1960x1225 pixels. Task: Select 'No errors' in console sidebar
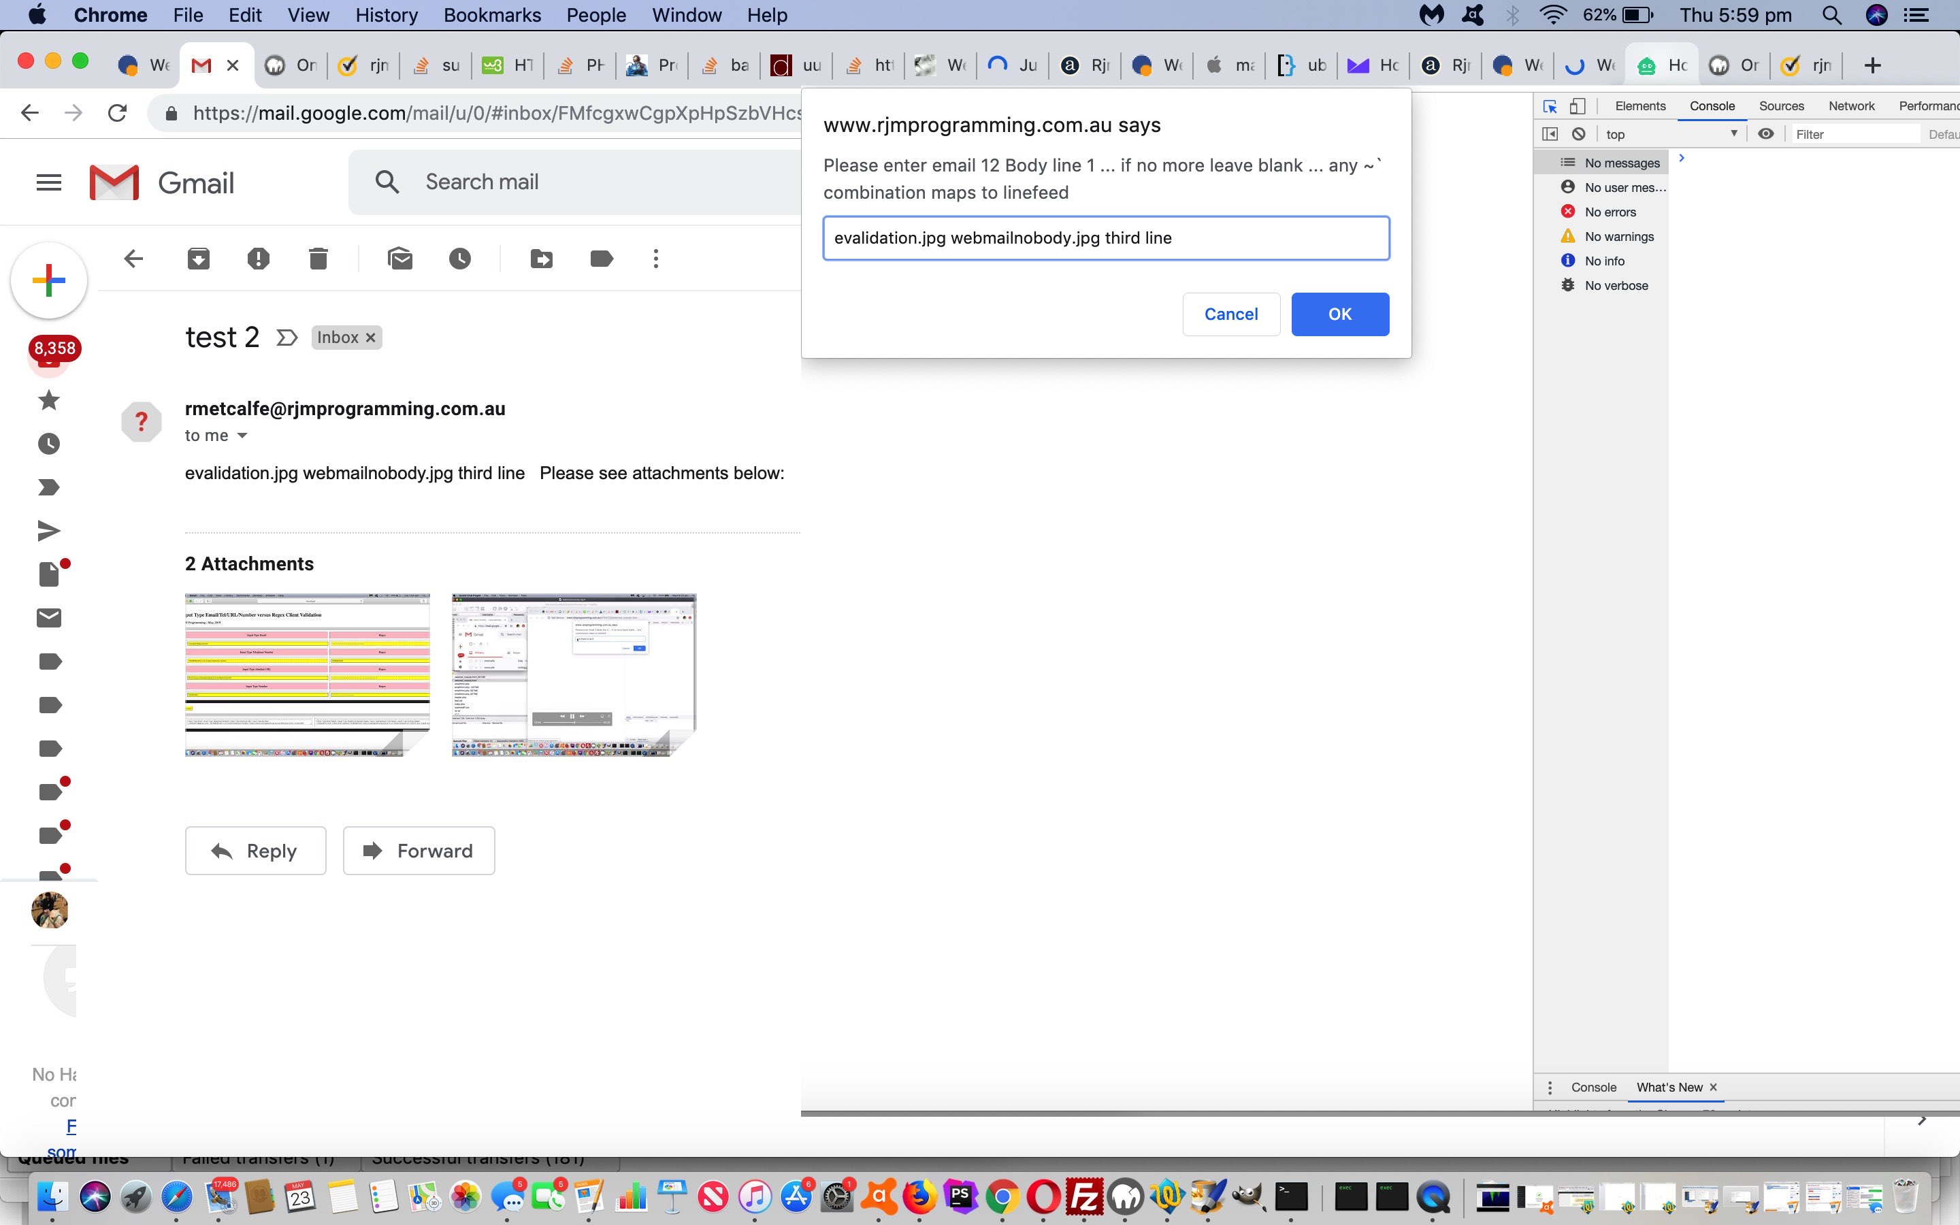click(1601, 212)
